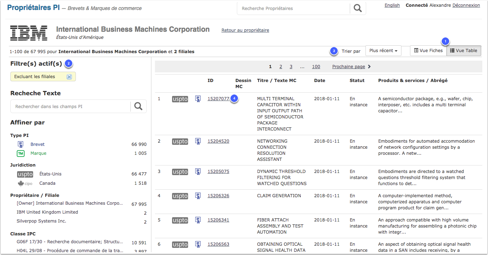488x255 pixels.
Task: Filter by Marque type
Action: click(38, 153)
